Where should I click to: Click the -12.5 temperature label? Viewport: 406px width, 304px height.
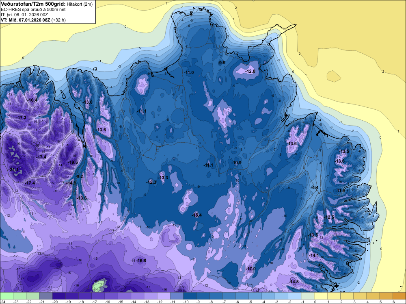coord(329,217)
